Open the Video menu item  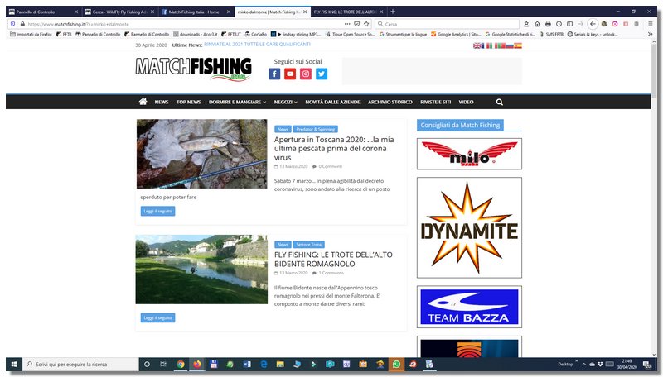(x=466, y=102)
